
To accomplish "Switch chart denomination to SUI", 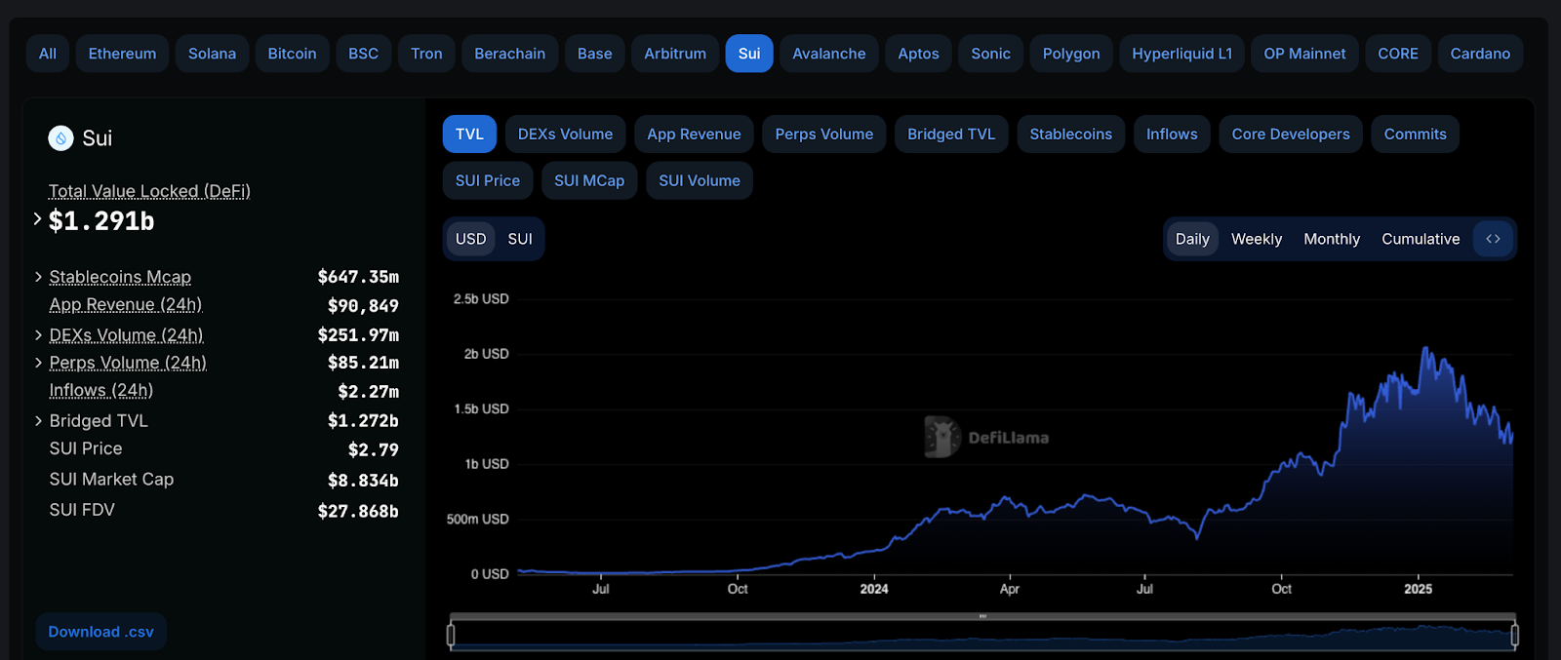I will point(520,239).
